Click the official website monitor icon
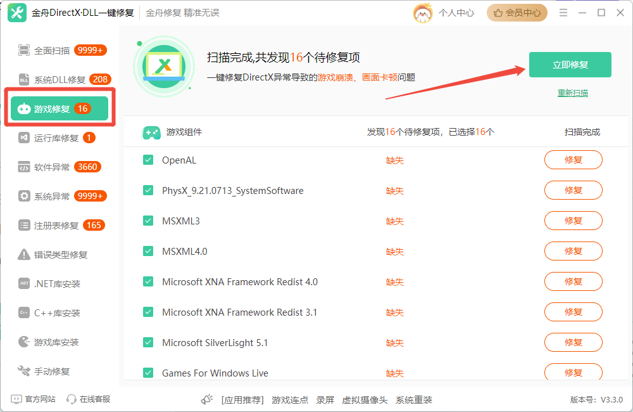633x412 pixels. pyautogui.click(x=16, y=399)
